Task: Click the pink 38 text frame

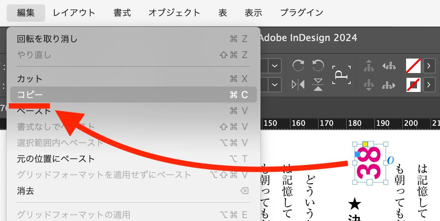Action: [370, 163]
